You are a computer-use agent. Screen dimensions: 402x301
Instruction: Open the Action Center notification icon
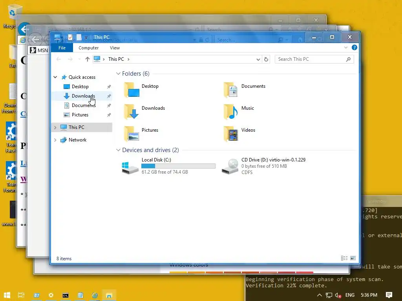[389, 295]
